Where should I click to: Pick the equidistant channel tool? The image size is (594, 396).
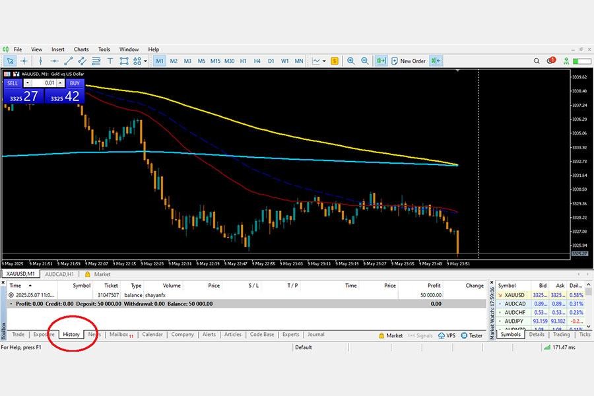click(82, 61)
